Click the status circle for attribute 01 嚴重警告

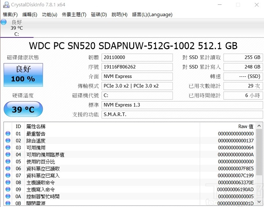point(8,133)
